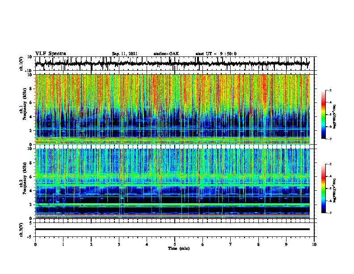Click the "ch.3(V)" axis label
The width and height of the screenshot is (354, 274).
point(21,230)
